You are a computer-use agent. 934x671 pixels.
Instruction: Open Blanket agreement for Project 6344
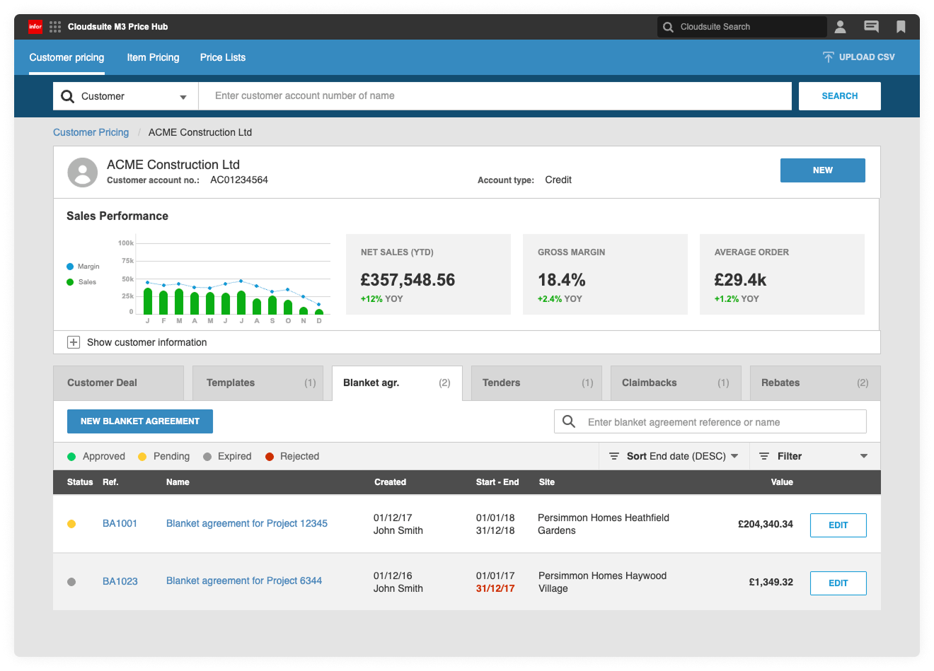pyautogui.click(x=244, y=581)
